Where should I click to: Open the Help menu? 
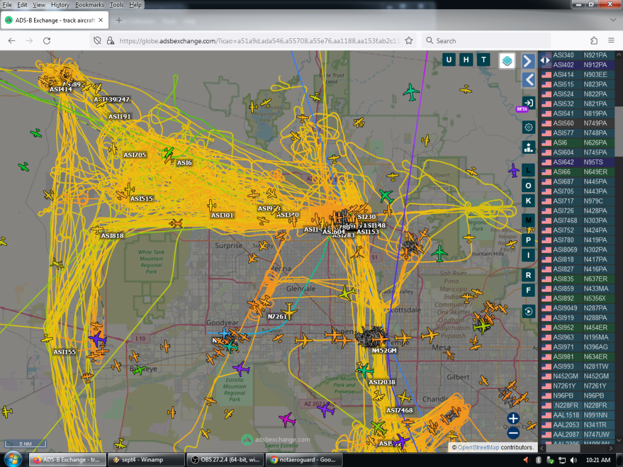point(135,5)
